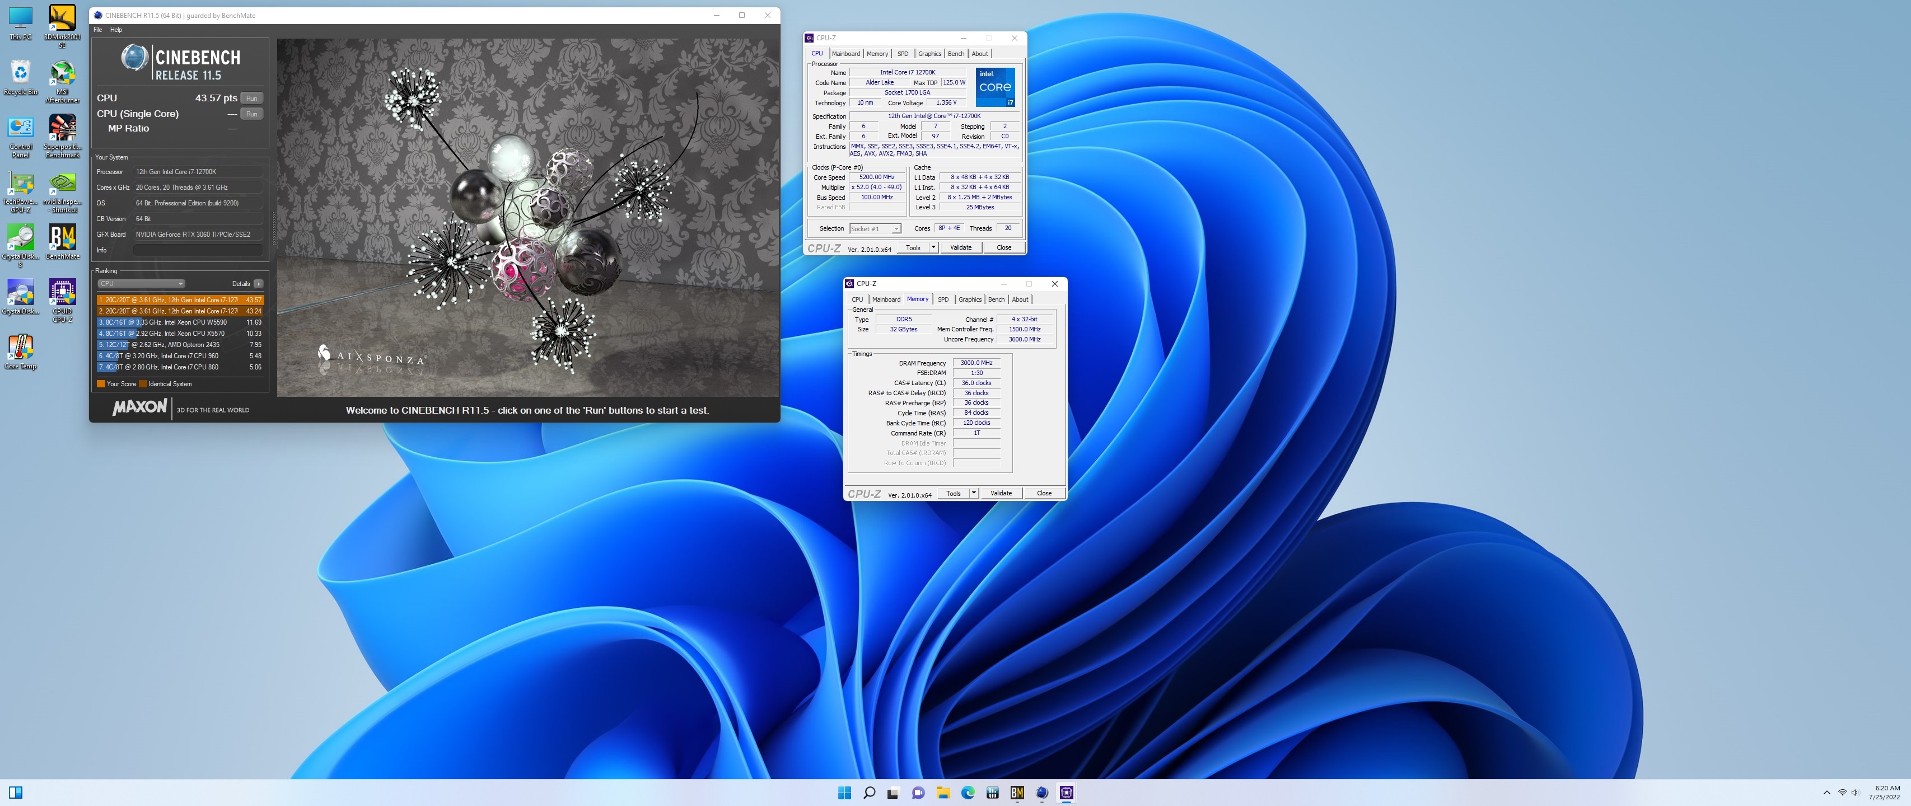Open the HWBOT bar-chart icon in the taskbar
This screenshot has width=1911, height=806.
(993, 793)
